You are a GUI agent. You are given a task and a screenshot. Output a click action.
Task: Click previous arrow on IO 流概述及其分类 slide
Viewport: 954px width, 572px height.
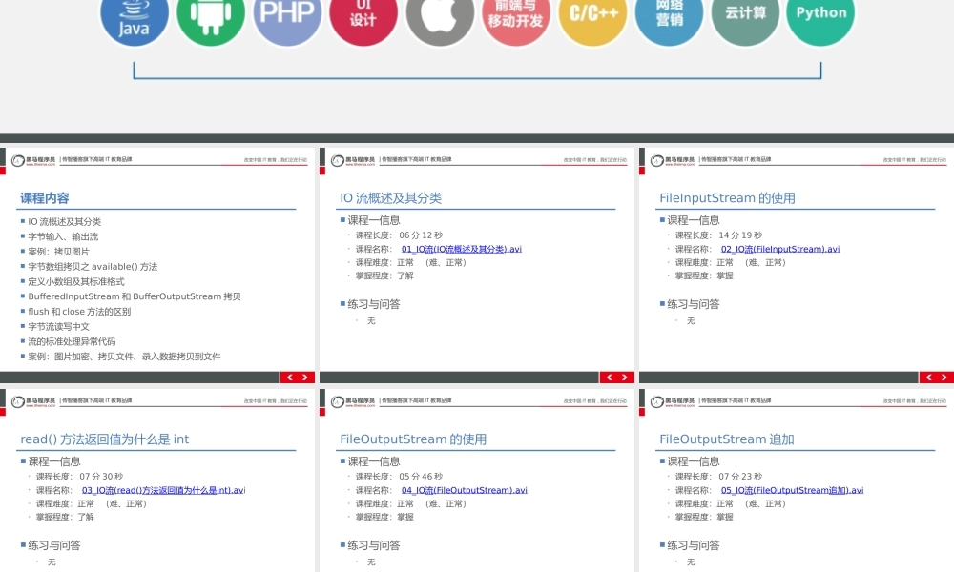tap(609, 378)
